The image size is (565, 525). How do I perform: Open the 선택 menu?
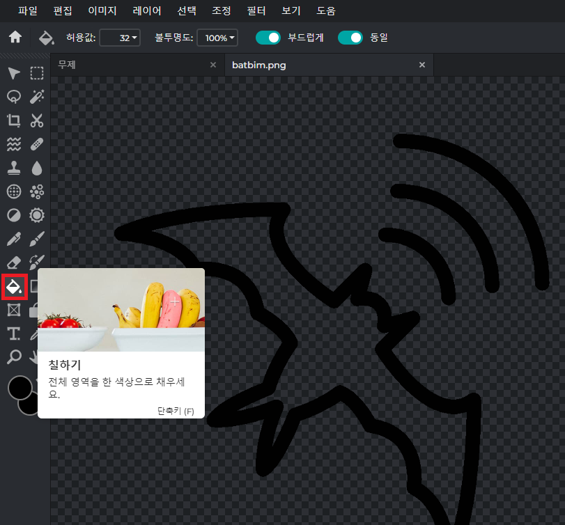click(187, 11)
